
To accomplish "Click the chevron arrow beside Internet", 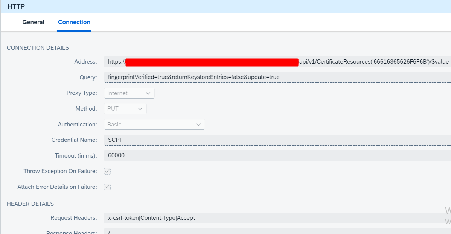I will (x=148, y=93).
